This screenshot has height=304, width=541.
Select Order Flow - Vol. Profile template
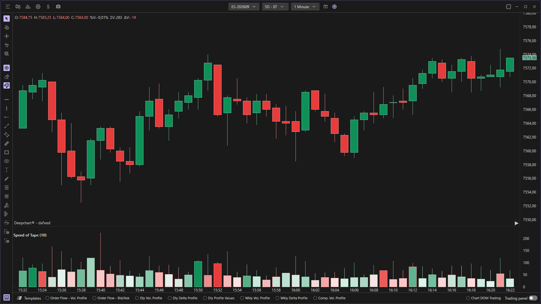click(x=66, y=298)
